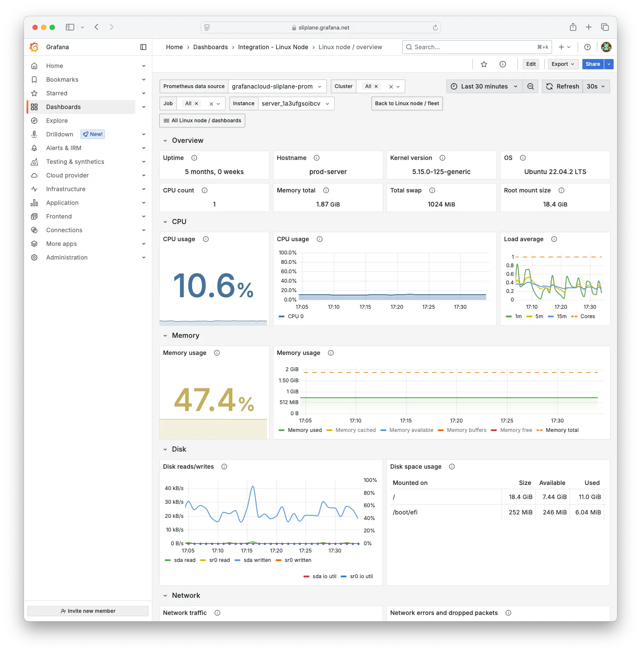Image resolution: width=641 pixels, height=653 pixels.
Task: Dock the sidebar menu using panel icon
Action: [143, 47]
